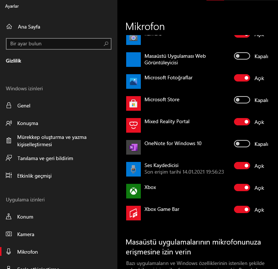Turn off the Xbox microphone toggle
278x269 pixels.
(x=242, y=188)
